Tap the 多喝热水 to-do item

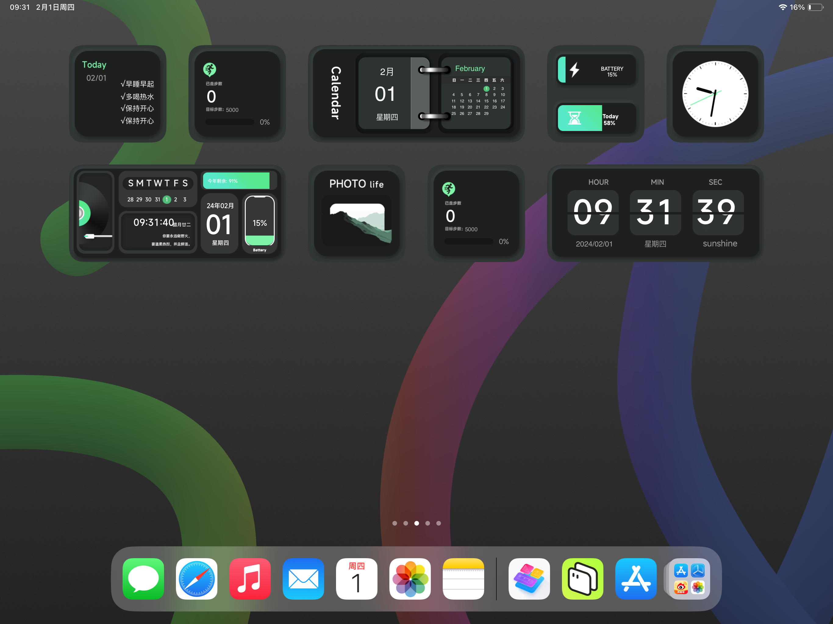[137, 97]
